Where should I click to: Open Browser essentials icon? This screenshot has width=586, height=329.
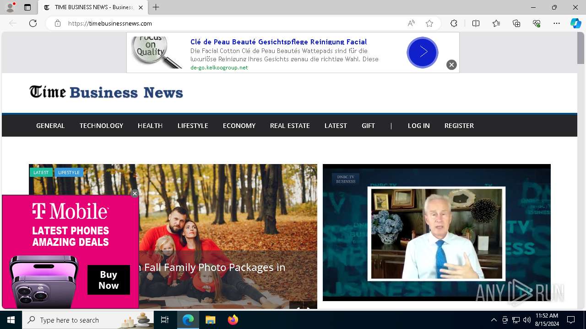(537, 23)
